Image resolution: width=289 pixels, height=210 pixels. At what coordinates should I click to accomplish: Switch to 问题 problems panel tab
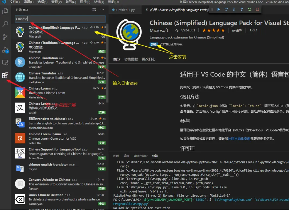point(116,156)
